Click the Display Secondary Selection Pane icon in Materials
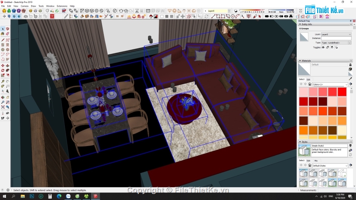The image size is (356, 200). click(x=350, y=65)
